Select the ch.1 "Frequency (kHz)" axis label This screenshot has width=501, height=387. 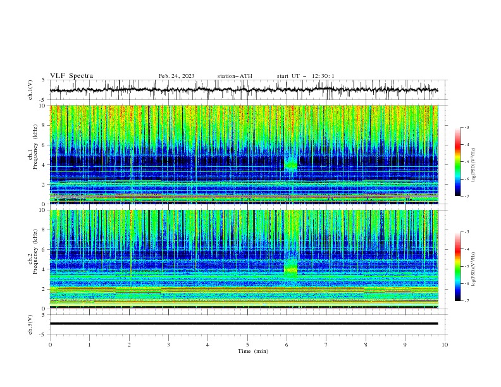click(x=35, y=147)
